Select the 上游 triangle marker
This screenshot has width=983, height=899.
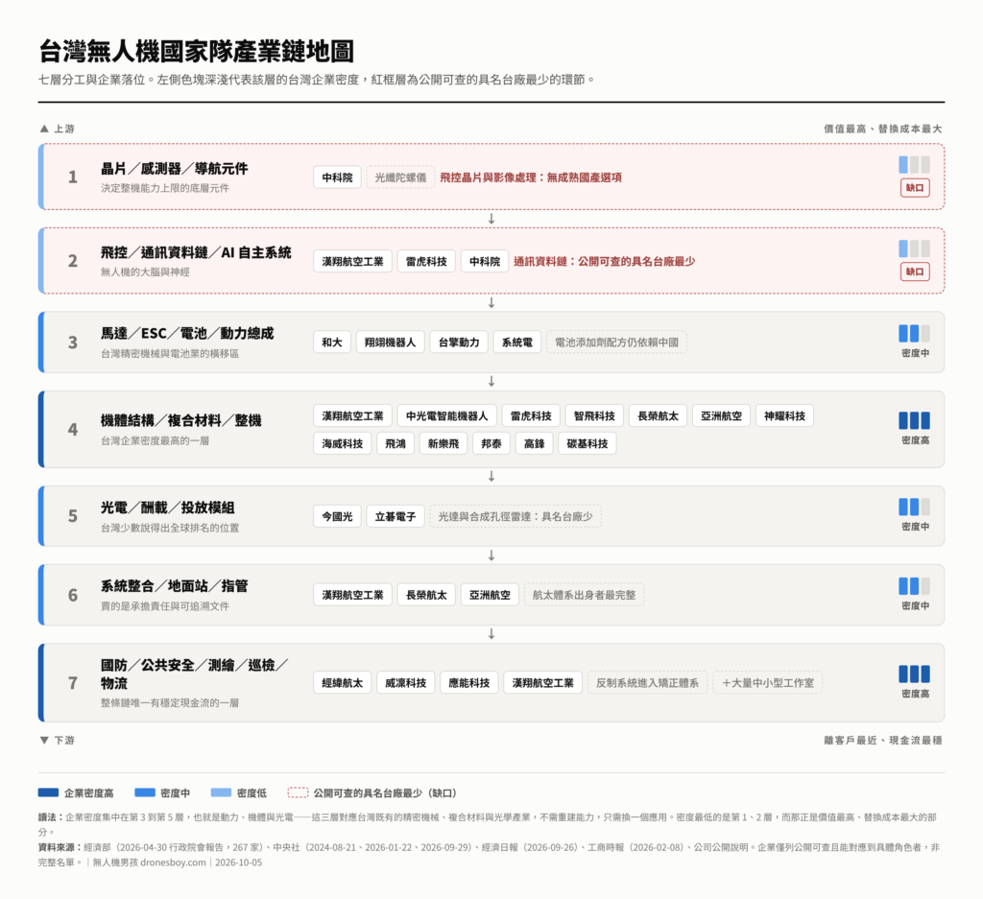pos(44,129)
